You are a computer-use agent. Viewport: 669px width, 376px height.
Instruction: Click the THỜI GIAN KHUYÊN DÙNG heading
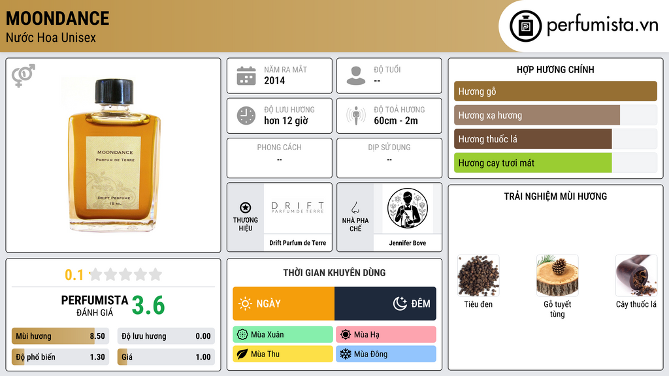click(334, 273)
